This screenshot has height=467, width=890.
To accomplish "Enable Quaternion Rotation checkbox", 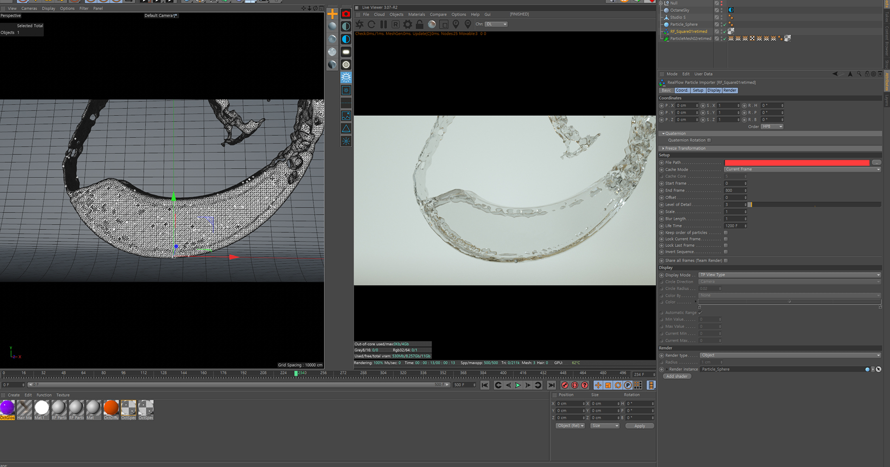I will [709, 140].
